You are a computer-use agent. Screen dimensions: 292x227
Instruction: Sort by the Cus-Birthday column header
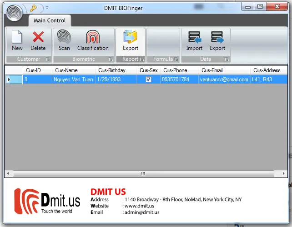tap(116, 70)
